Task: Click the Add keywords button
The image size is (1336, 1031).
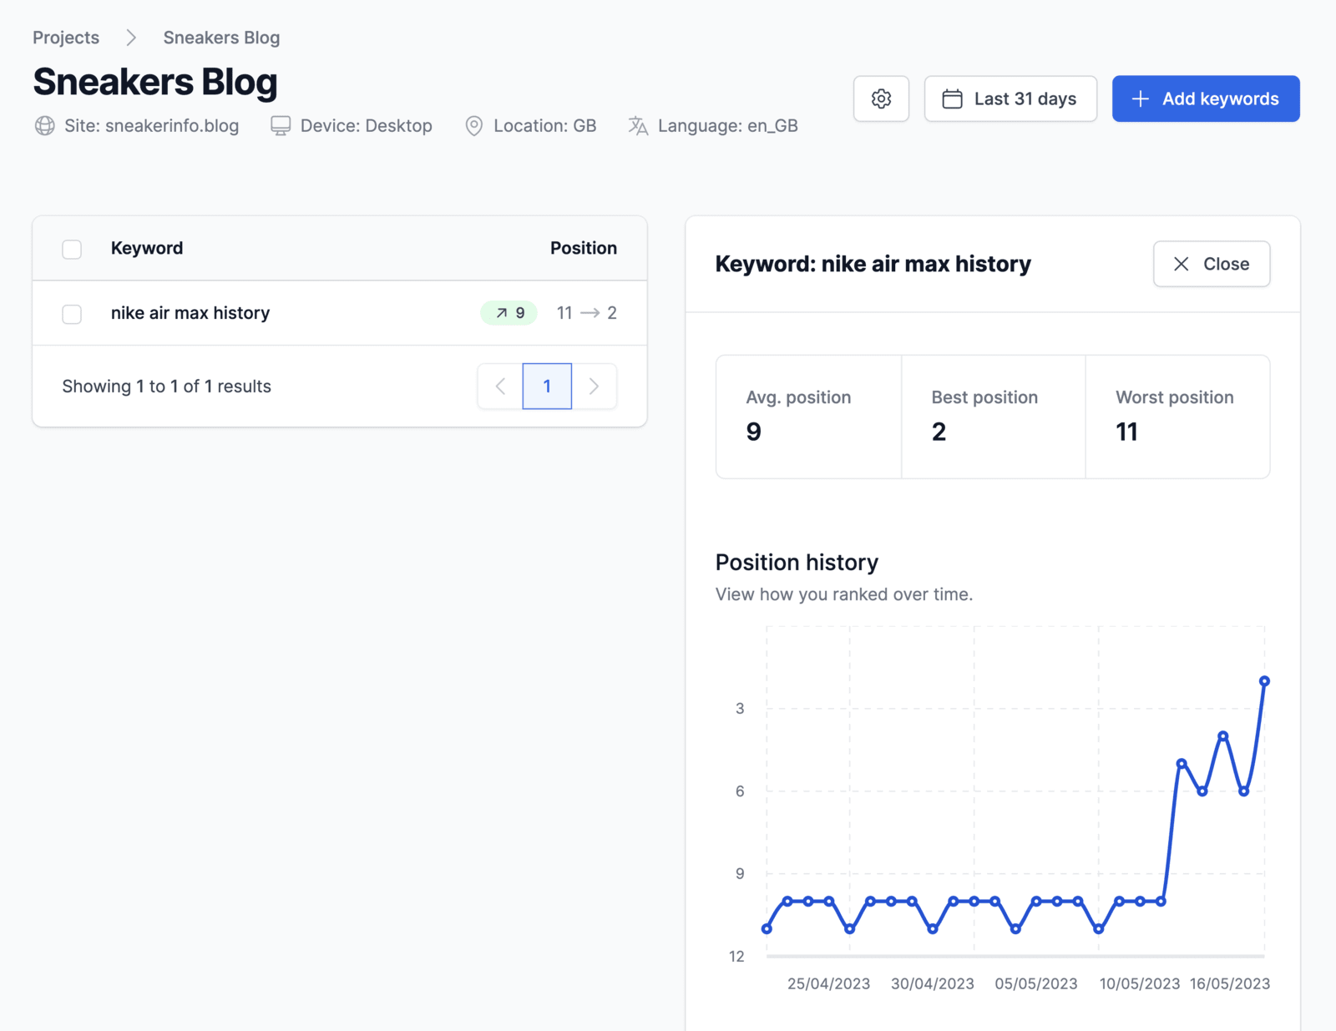Action: (1206, 99)
